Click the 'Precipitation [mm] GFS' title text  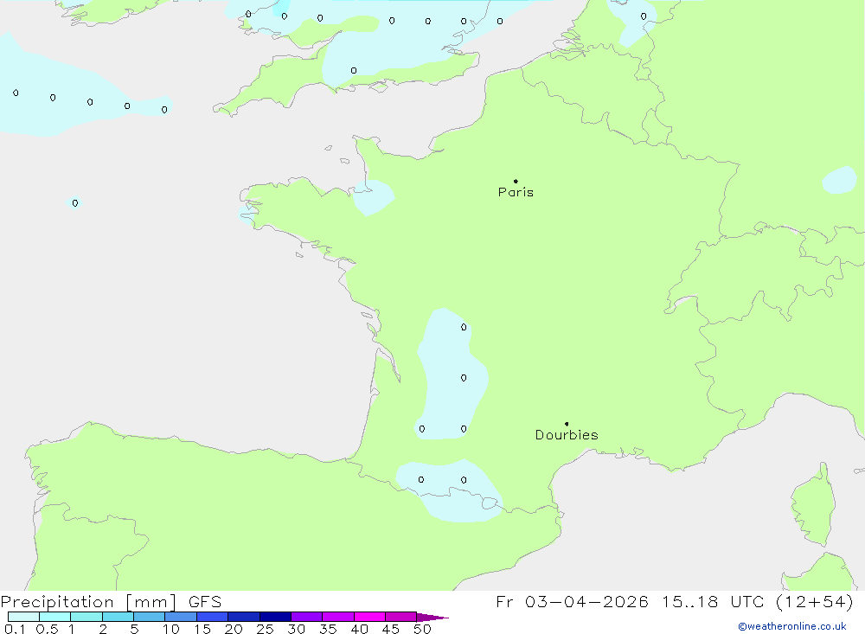tap(111, 602)
